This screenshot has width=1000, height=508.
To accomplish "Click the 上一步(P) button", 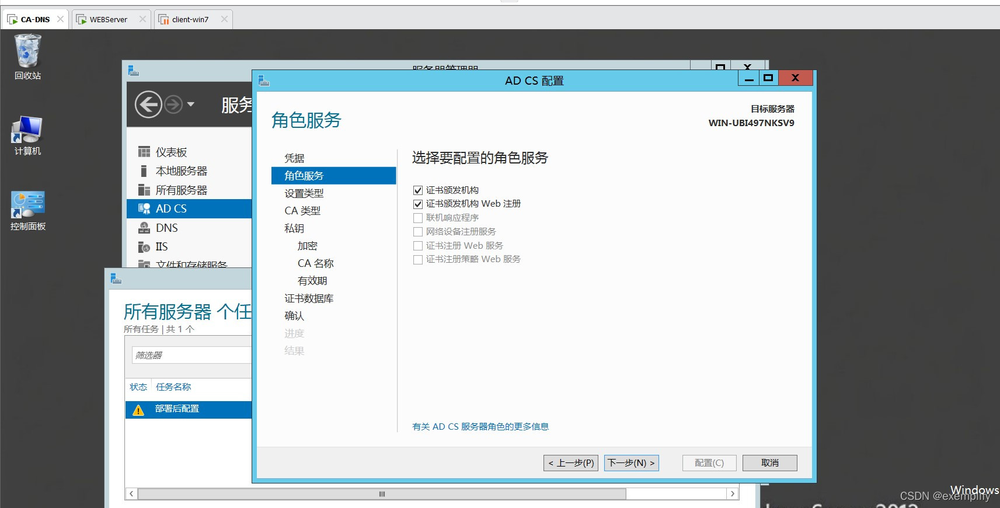I will coord(571,463).
